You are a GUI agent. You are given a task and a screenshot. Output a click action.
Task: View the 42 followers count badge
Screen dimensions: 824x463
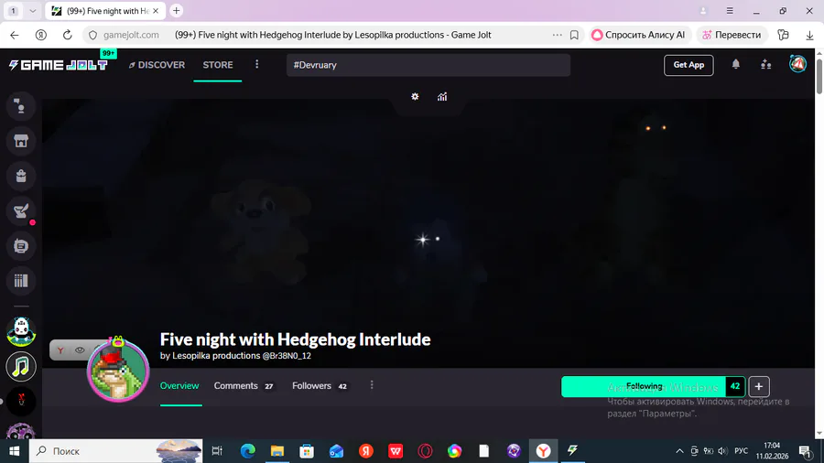(735, 387)
